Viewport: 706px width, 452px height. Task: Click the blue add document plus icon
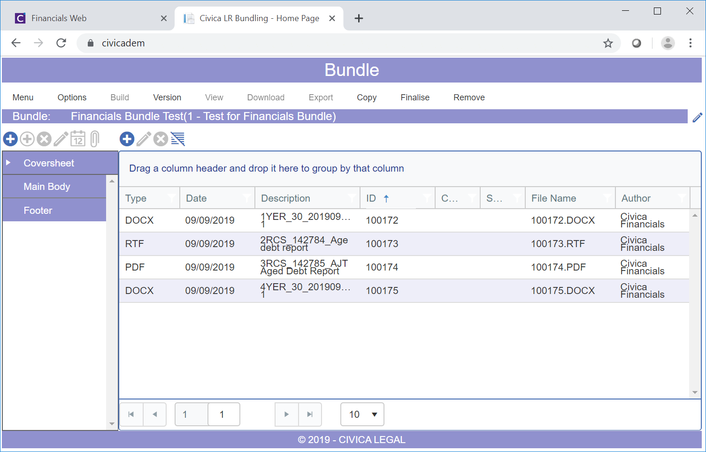coord(127,139)
